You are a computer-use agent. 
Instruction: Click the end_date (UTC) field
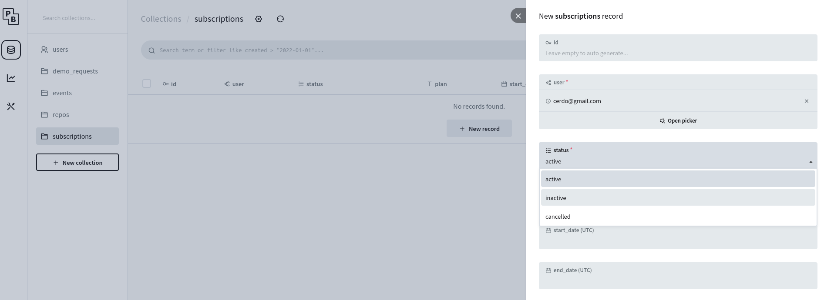(x=678, y=276)
